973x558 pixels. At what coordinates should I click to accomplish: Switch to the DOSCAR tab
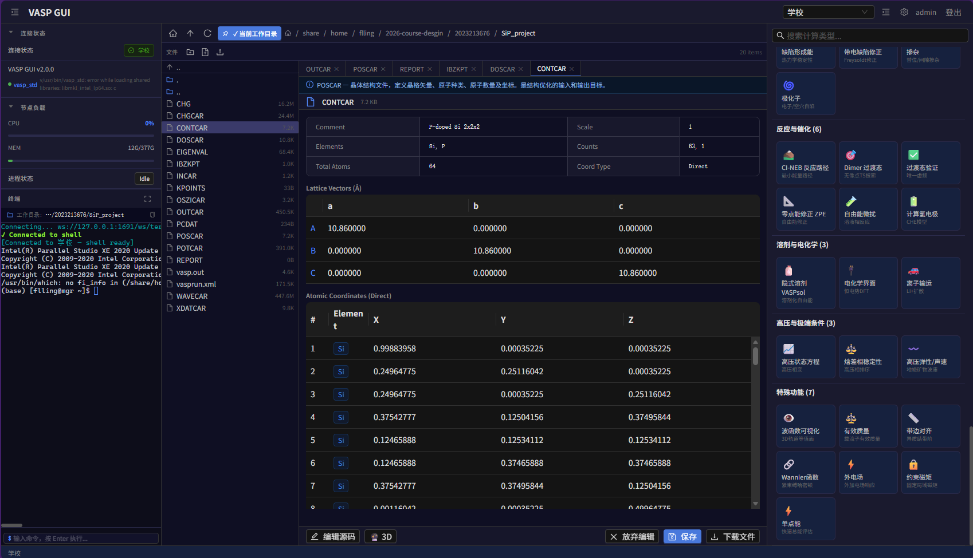[x=503, y=69]
